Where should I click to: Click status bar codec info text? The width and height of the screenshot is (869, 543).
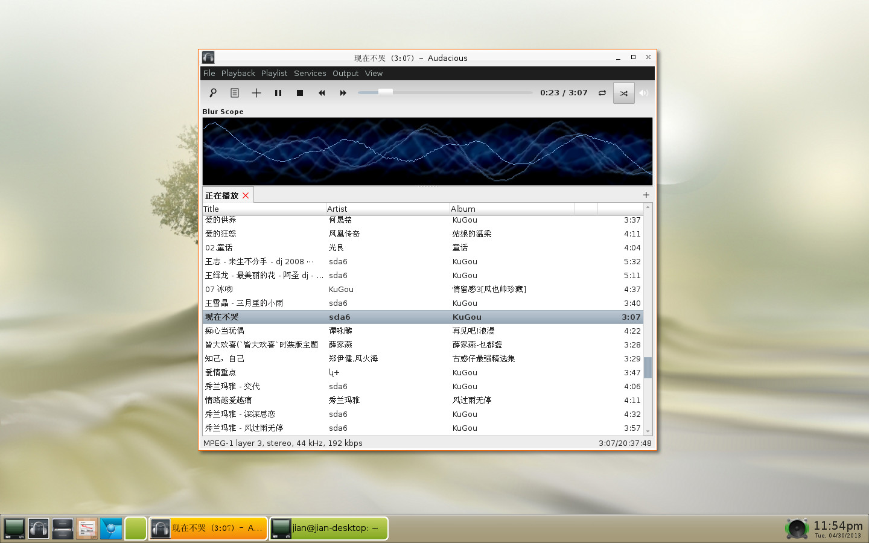283,443
